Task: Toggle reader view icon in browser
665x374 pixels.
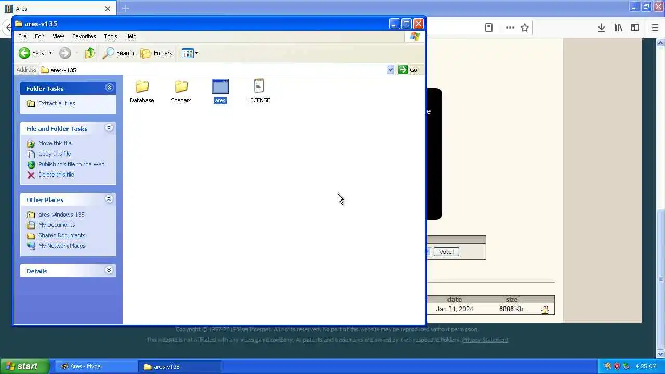Action: pos(489,28)
